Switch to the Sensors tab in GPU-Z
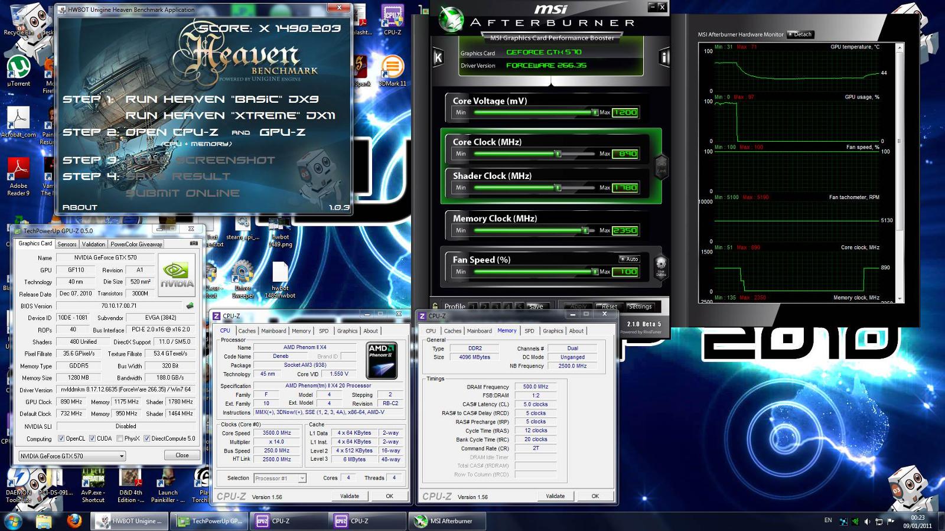 [67, 244]
